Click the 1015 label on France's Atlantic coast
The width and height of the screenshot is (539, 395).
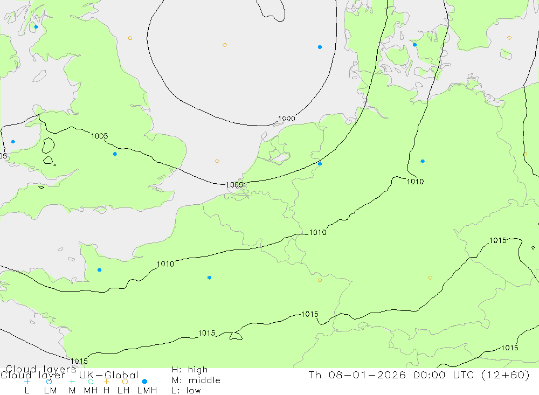click(79, 361)
